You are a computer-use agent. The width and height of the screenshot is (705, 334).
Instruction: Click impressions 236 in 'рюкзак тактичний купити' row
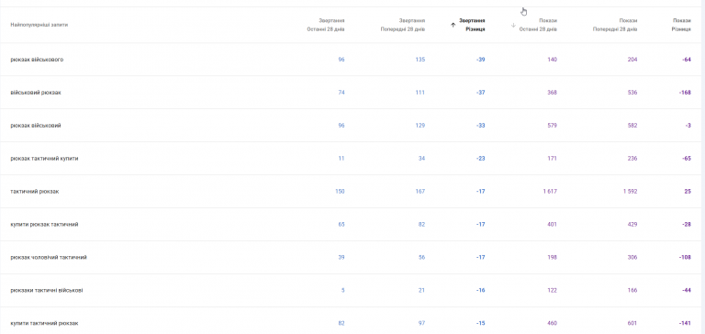632,159
